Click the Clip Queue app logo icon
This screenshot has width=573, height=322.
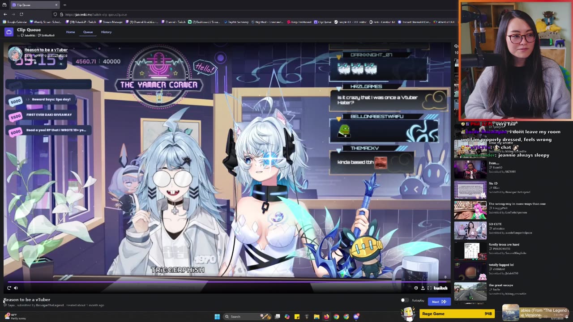click(9, 32)
